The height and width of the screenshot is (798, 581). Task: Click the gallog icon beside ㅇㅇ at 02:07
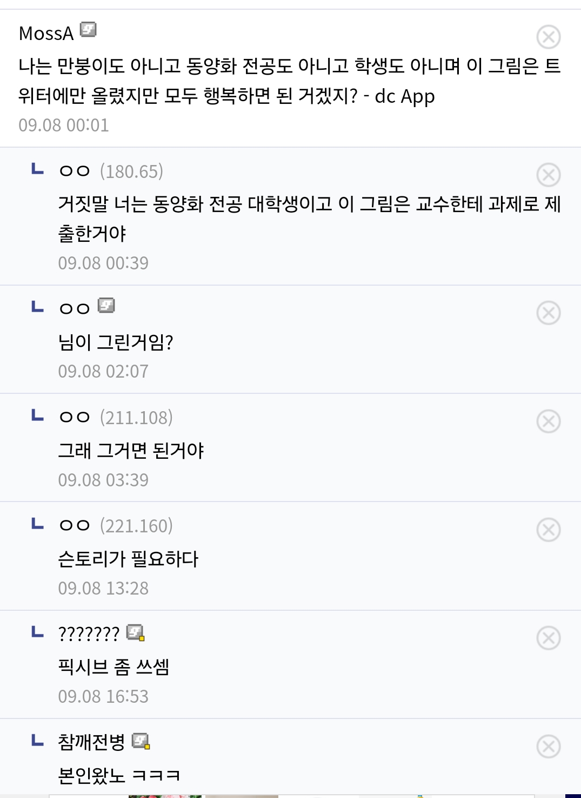[x=106, y=306]
